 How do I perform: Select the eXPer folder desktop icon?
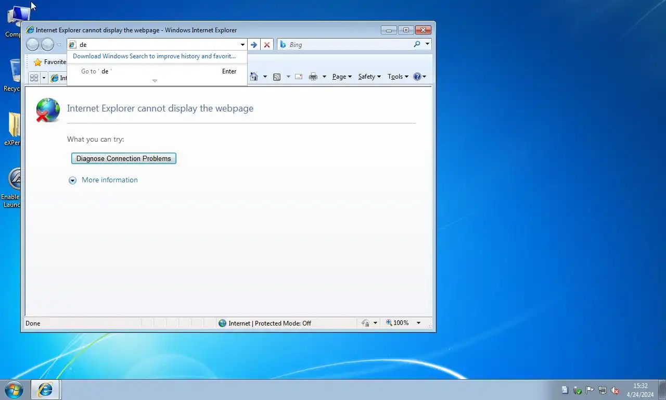pyautogui.click(x=12, y=130)
